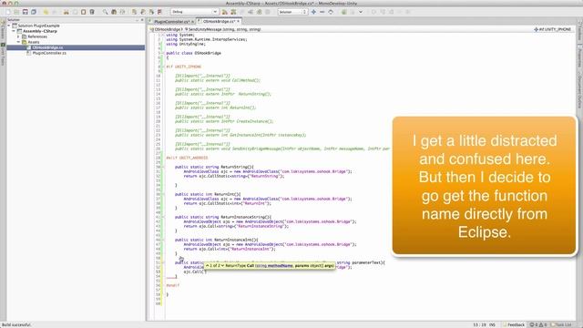Click the Find magnifier toolbar icon
583x328 pixels.
tap(106, 12)
